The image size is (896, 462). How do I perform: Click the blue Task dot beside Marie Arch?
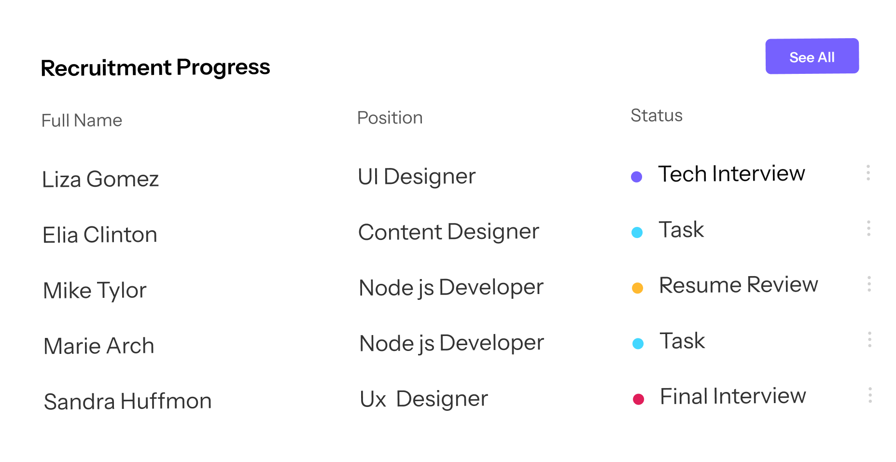(638, 343)
